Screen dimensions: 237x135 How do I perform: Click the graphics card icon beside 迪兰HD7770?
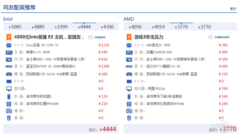tap(129, 66)
